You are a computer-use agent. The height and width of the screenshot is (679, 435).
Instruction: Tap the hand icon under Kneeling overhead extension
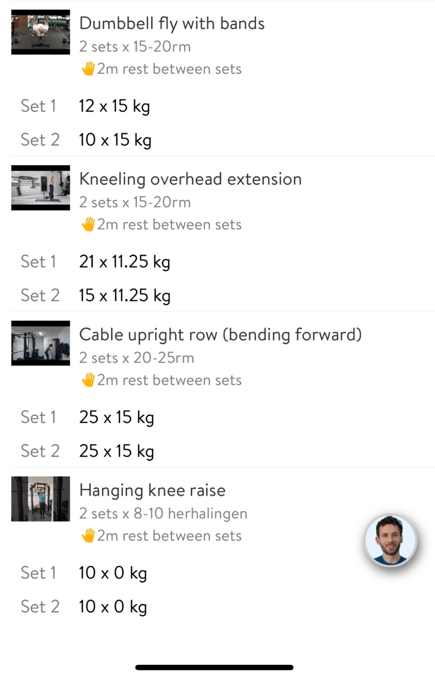(x=88, y=225)
